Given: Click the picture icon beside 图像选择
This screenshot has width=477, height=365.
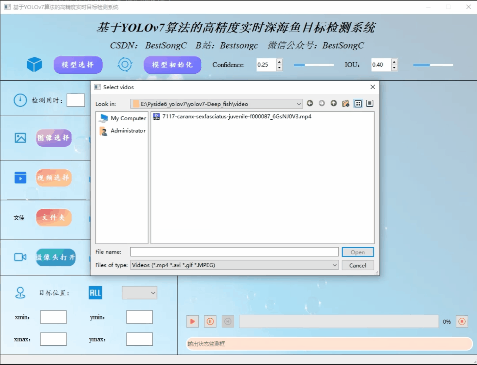Looking at the screenshot, I should (x=20, y=138).
